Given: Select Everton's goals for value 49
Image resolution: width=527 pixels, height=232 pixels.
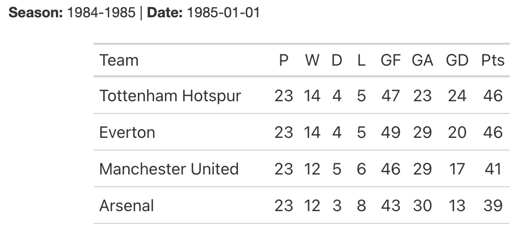Looking at the screenshot, I should click(391, 132).
